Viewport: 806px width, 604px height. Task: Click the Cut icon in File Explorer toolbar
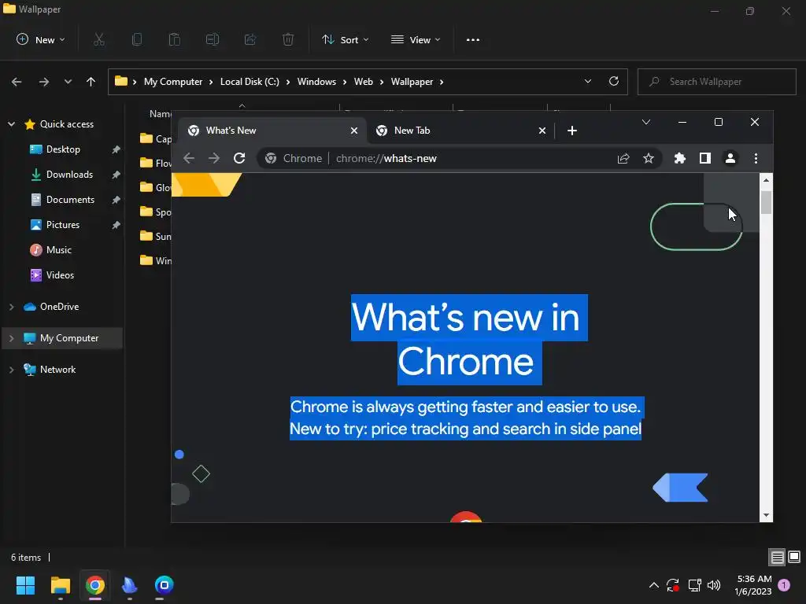click(99, 39)
